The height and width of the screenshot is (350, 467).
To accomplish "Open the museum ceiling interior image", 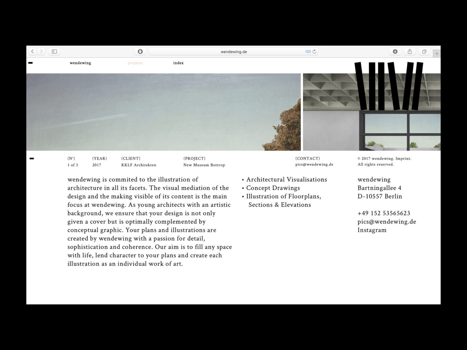I will point(372,112).
